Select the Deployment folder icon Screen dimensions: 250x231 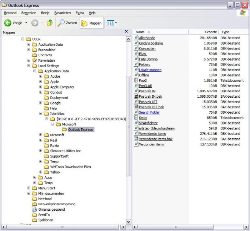click(46, 98)
